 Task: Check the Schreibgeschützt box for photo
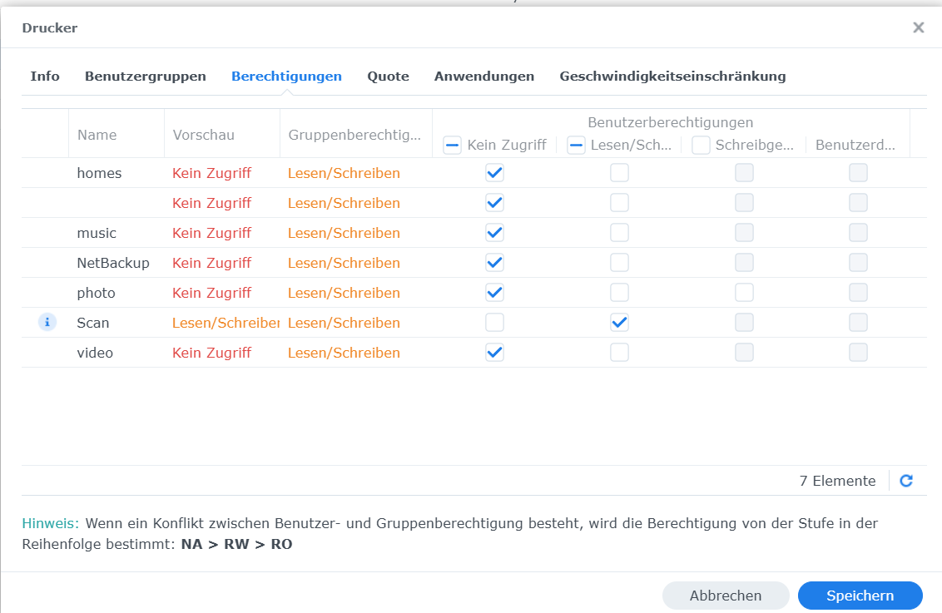[x=744, y=293]
